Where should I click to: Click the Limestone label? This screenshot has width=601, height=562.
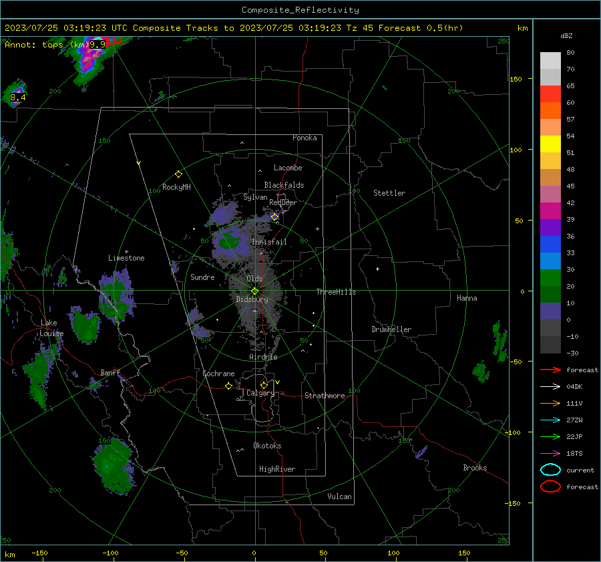pos(126,258)
